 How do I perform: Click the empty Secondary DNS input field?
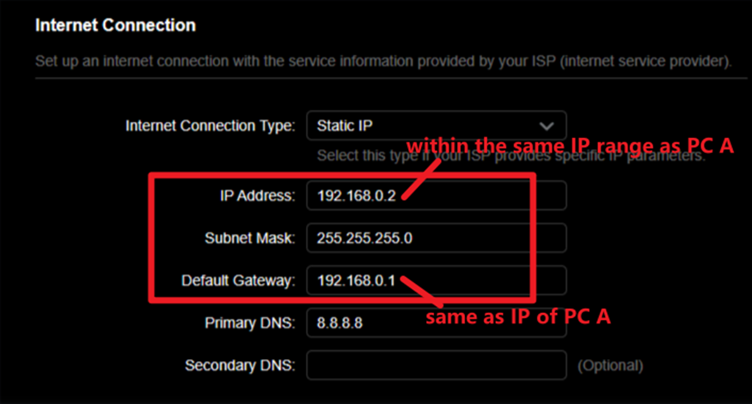[436, 365]
